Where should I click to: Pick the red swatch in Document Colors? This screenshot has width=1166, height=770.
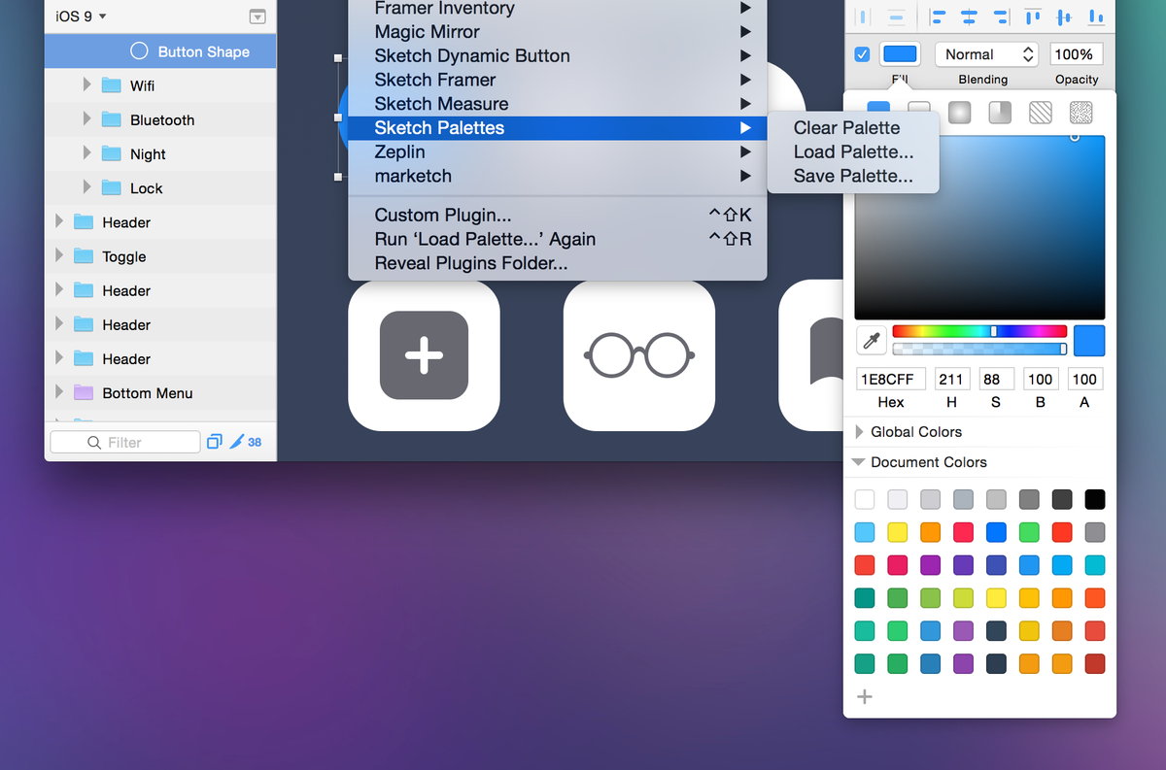(x=1061, y=532)
